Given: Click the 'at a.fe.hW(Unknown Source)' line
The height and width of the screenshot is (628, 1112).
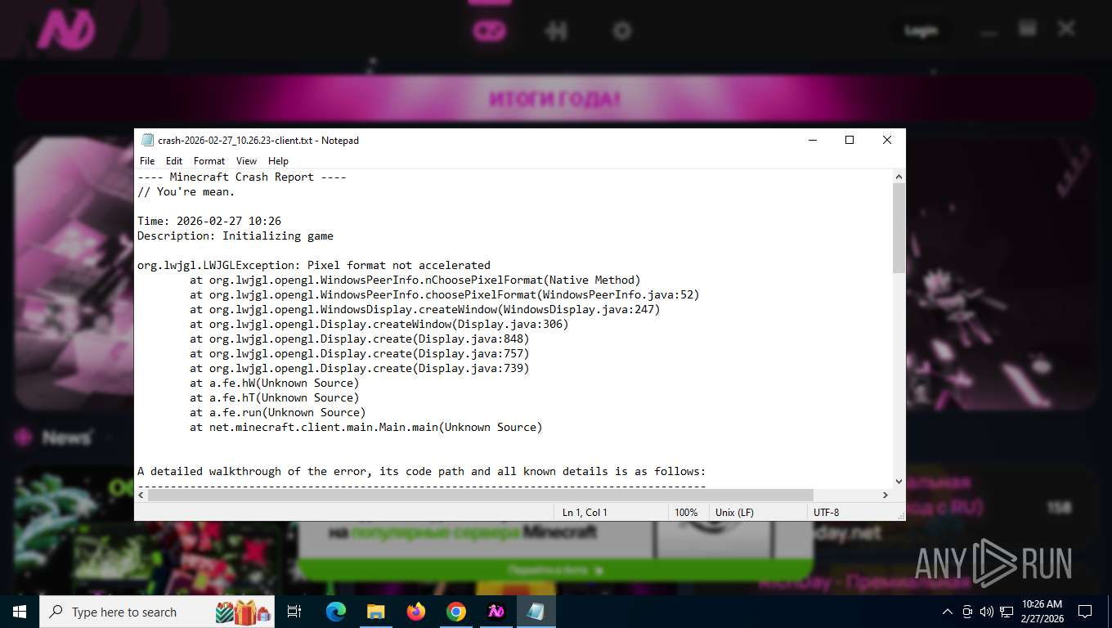Looking at the screenshot, I should click(275, 383).
